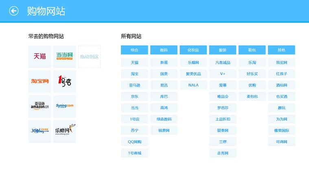
Task: Click the 拖动到这 placeholder tile
Action: coord(90,57)
